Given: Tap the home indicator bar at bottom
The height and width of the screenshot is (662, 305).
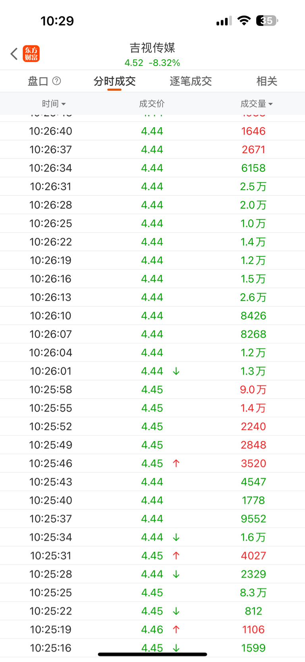Looking at the screenshot, I should 152,654.
